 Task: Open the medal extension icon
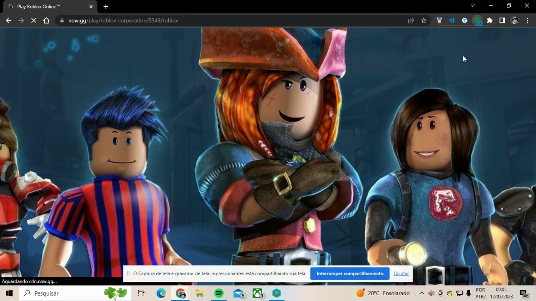pyautogui.click(x=439, y=20)
